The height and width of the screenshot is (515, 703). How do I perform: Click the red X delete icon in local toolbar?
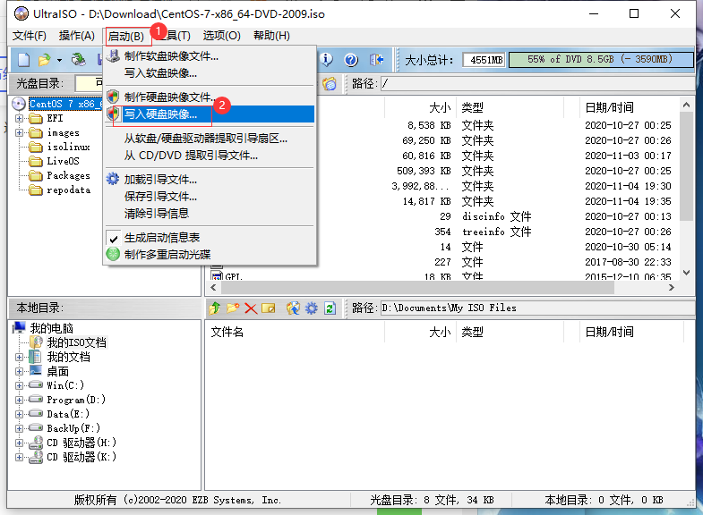(251, 308)
